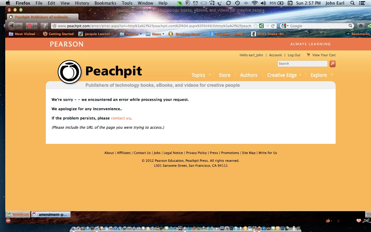The height and width of the screenshot is (232, 371).
Task: Open the dropdown next to the red 'a' add-on
Action: [x=36, y=26]
